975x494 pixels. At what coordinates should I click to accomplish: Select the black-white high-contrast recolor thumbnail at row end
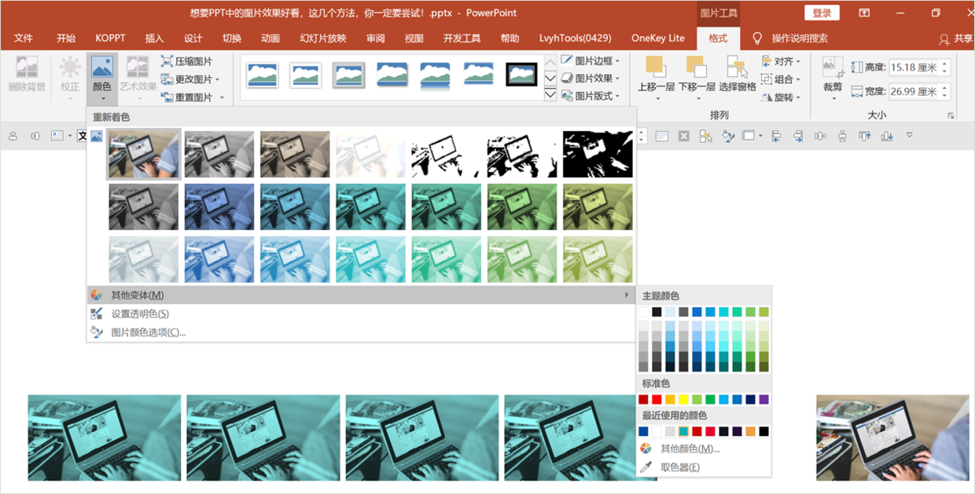tap(598, 155)
